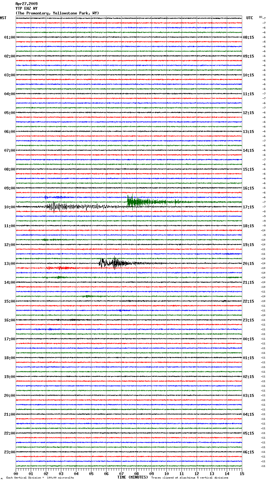This screenshot has height=482, width=267.
Task: Click the '08:15' UTC time label
Action: pyautogui.click(x=248, y=37)
